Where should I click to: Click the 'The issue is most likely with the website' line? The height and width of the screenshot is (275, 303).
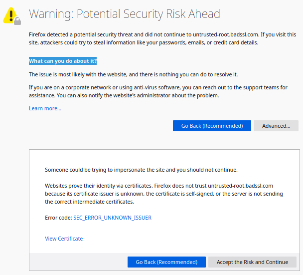click(134, 74)
